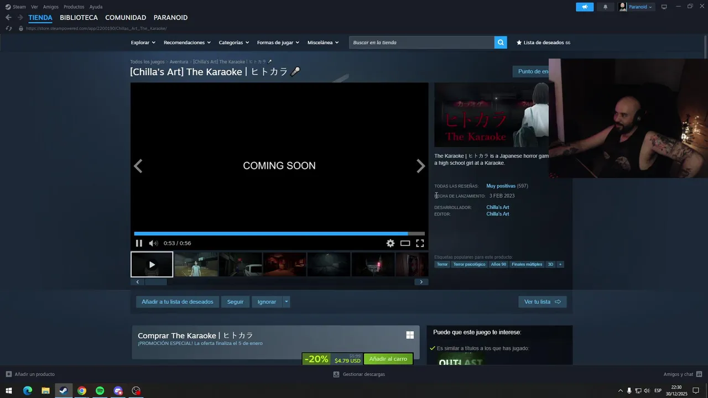Expand the Categorías menu
This screenshot has width=708, height=398.
click(x=234, y=43)
